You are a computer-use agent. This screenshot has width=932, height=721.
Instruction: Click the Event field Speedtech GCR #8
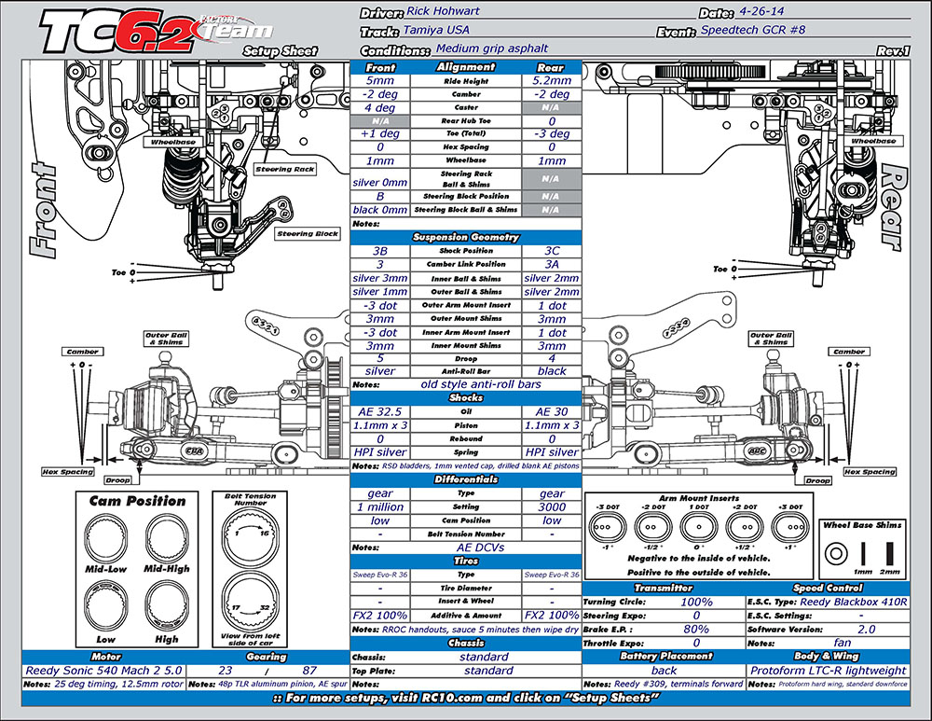pos(753,30)
